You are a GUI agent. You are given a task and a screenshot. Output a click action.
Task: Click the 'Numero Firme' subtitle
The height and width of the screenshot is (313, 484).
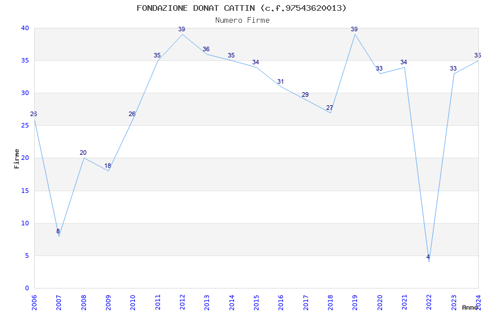(243, 20)
